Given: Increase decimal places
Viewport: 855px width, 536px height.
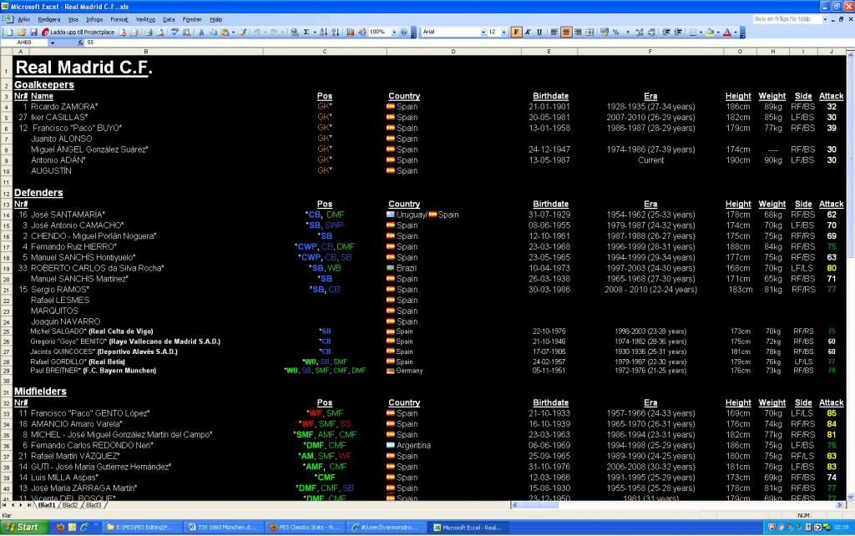Looking at the screenshot, I should coord(640,33).
